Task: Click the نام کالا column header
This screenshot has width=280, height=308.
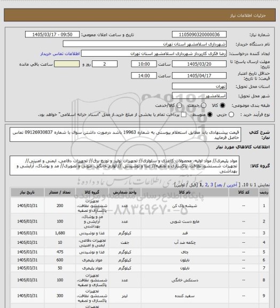Action: pos(185,192)
